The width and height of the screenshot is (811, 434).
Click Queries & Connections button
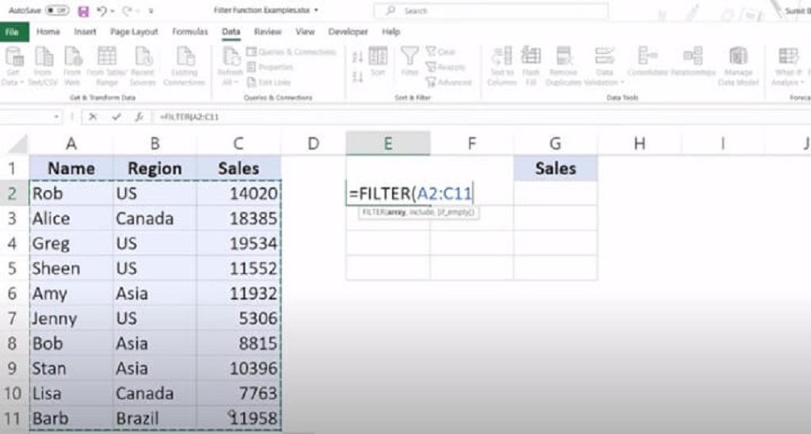click(291, 51)
